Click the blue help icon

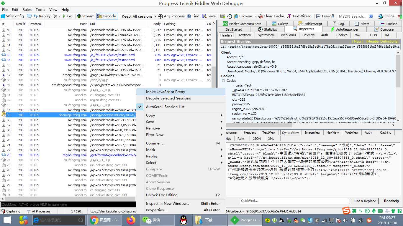pos(371,16)
